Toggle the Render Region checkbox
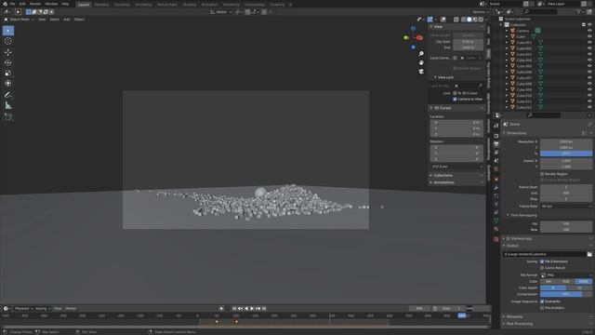Viewport: 595px width, 335px height. [542, 174]
